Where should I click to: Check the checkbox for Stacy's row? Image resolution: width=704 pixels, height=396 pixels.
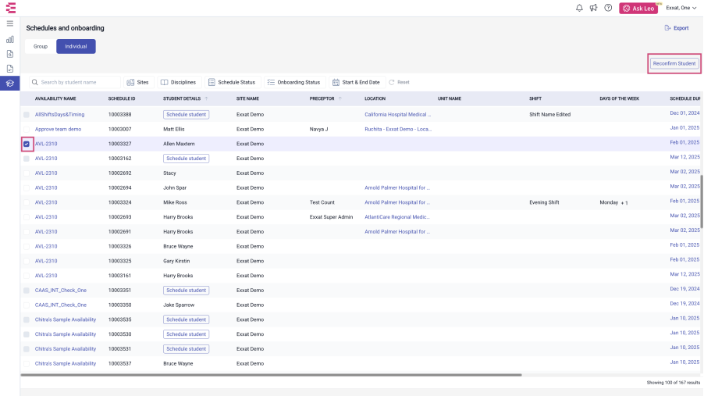27,173
